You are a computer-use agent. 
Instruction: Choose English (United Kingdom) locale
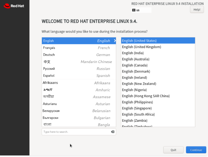point(158,47)
